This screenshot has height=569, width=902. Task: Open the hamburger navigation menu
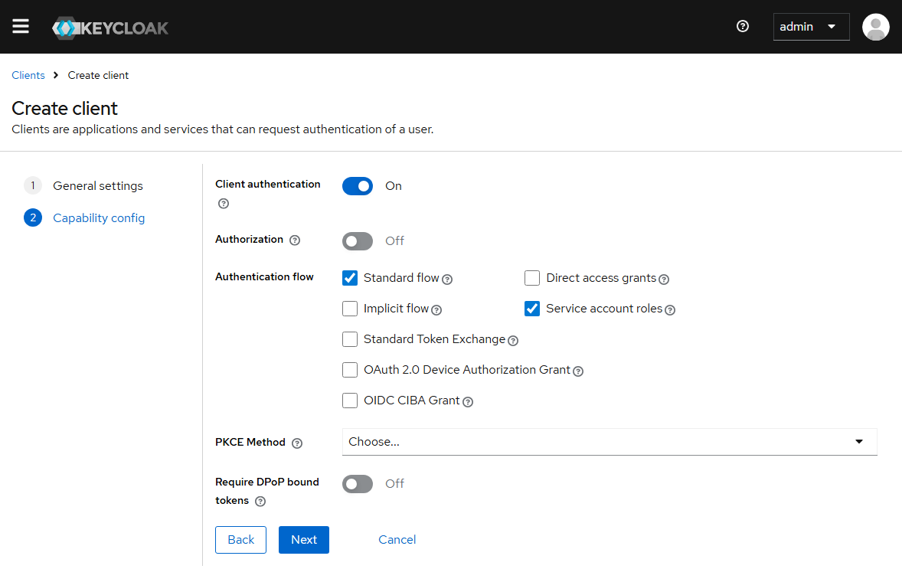pyautogui.click(x=21, y=27)
